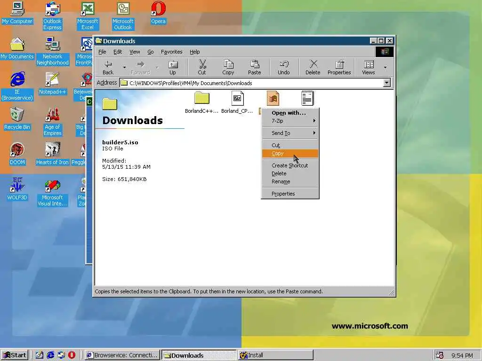
Task: Open the Edit menu
Action: [118, 52]
